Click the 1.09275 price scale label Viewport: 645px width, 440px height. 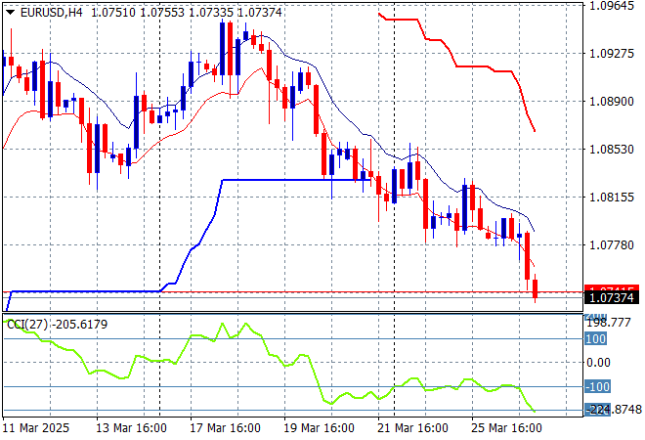coord(612,54)
